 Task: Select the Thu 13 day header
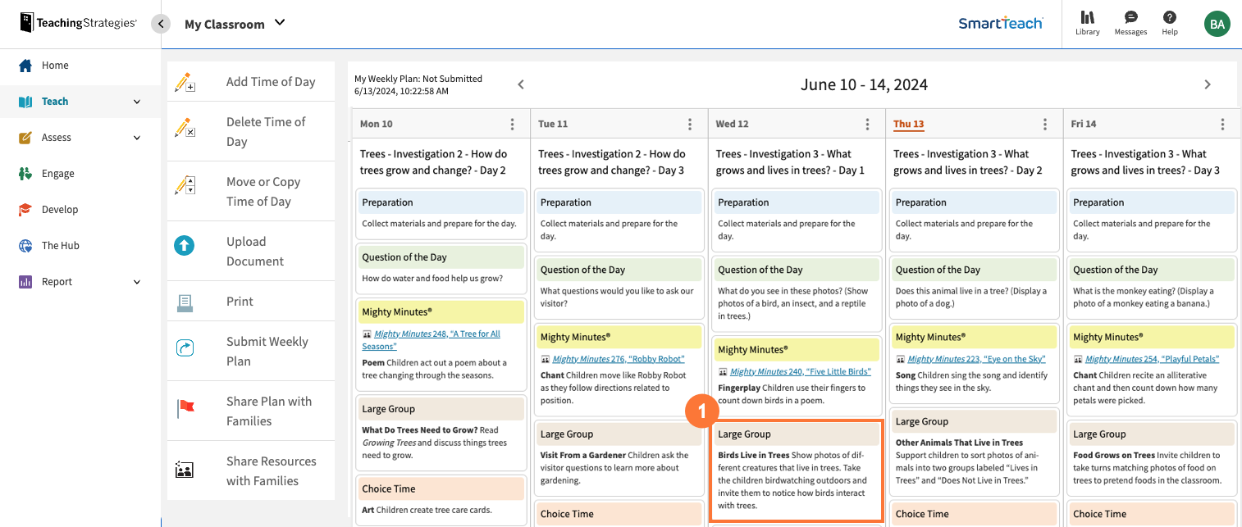(908, 124)
